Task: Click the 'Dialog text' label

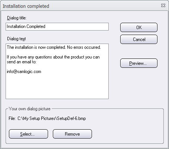Action: [x=16, y=39]
